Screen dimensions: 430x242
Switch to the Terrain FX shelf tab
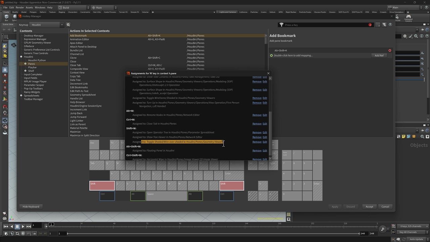coord(123,12)
